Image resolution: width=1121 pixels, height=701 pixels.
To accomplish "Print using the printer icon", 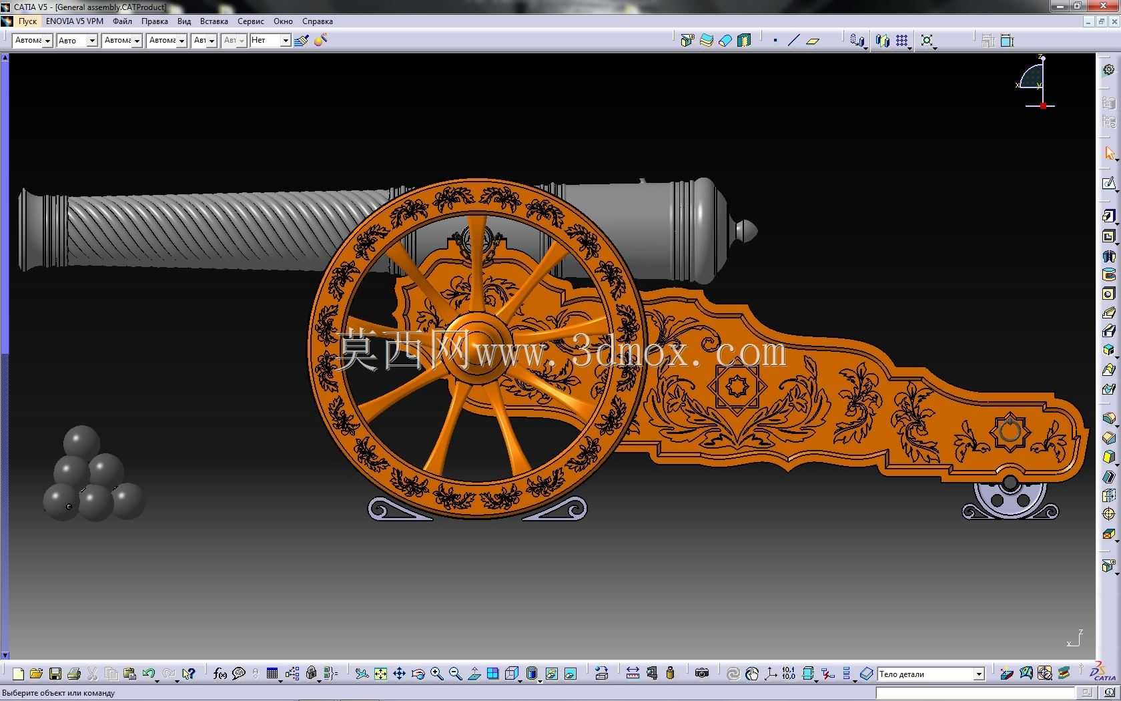I will click(74, 674).
